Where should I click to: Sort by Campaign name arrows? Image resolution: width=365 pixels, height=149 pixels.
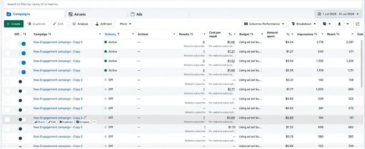50,34
